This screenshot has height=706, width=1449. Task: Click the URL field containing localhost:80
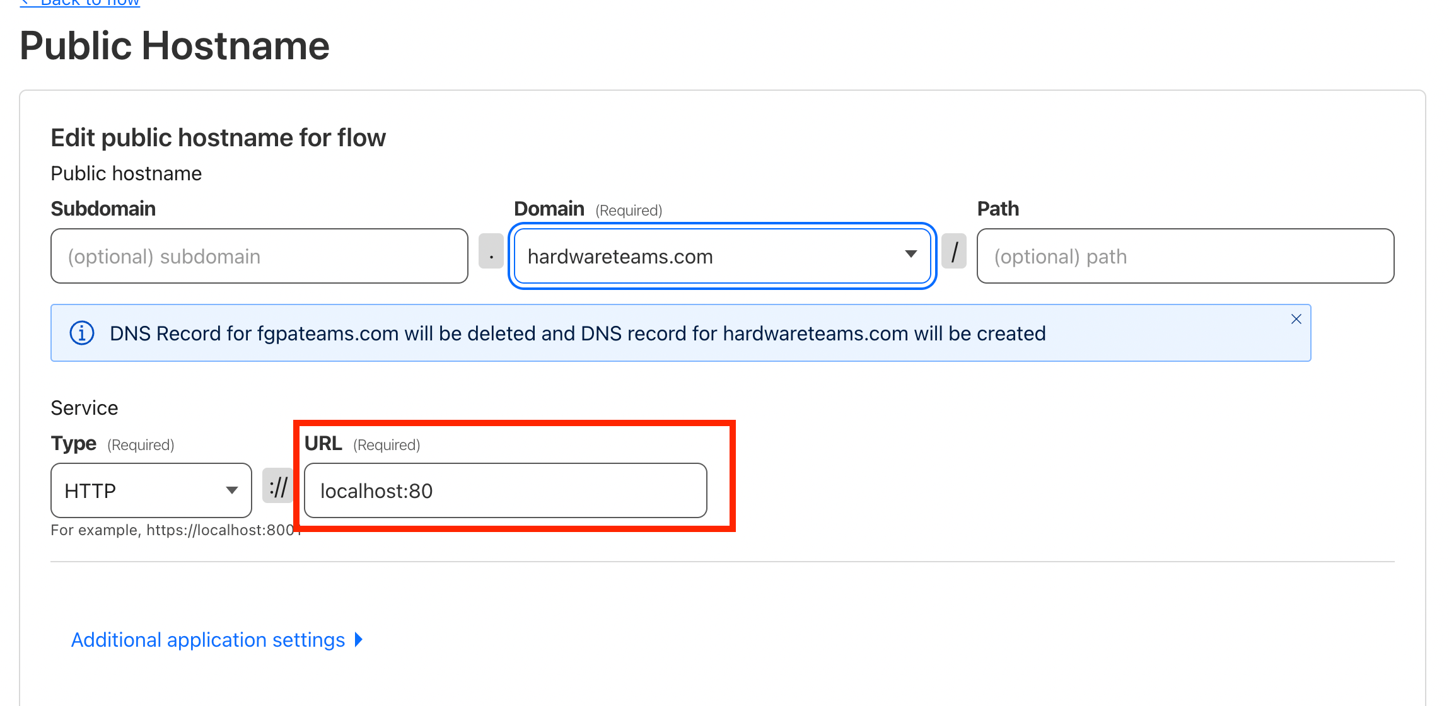pos(505,490)
